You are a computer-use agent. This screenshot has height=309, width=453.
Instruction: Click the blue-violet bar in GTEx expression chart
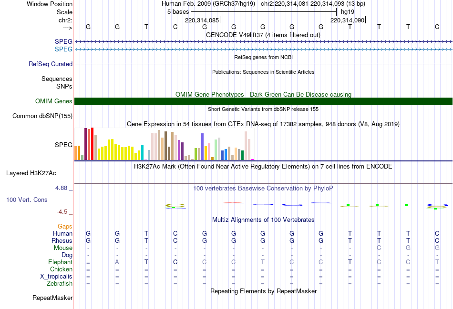tap(203, 147)
